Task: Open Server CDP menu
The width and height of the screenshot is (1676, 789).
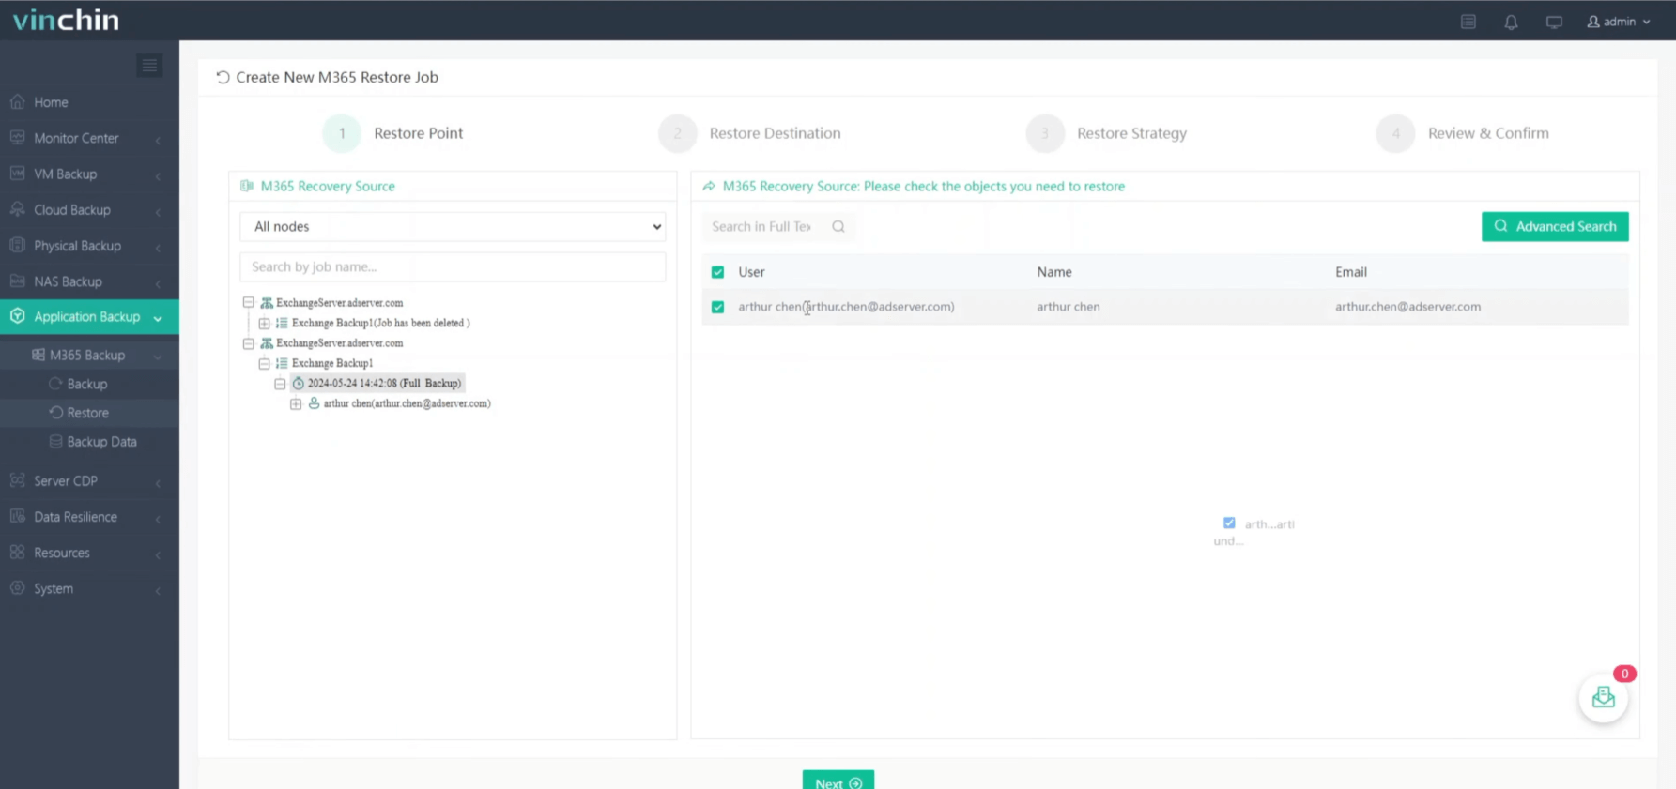Action: (66, 481)
